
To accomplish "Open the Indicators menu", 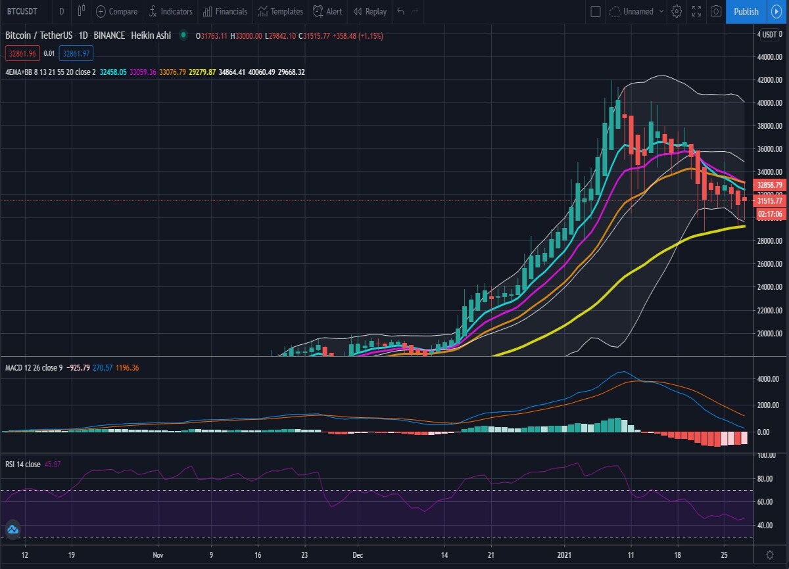I will (170, 11).
